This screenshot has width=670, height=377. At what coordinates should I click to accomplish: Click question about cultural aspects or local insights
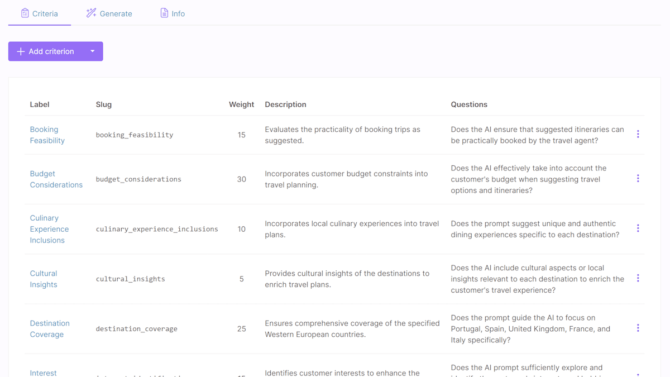click(537, 279)
